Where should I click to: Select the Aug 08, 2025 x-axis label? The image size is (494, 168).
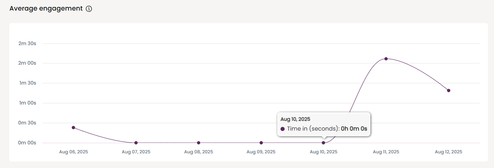(x=198, y=152)
